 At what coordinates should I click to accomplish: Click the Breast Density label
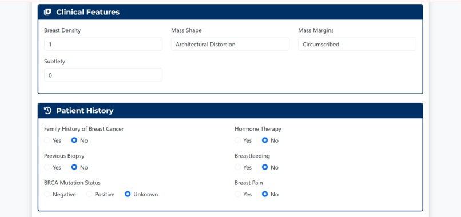62,30
